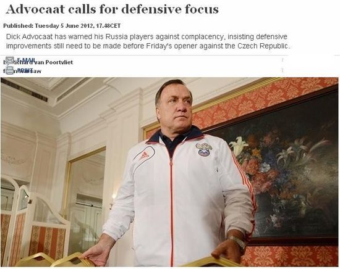Click the gold-framed mirror in the photo

86,200
